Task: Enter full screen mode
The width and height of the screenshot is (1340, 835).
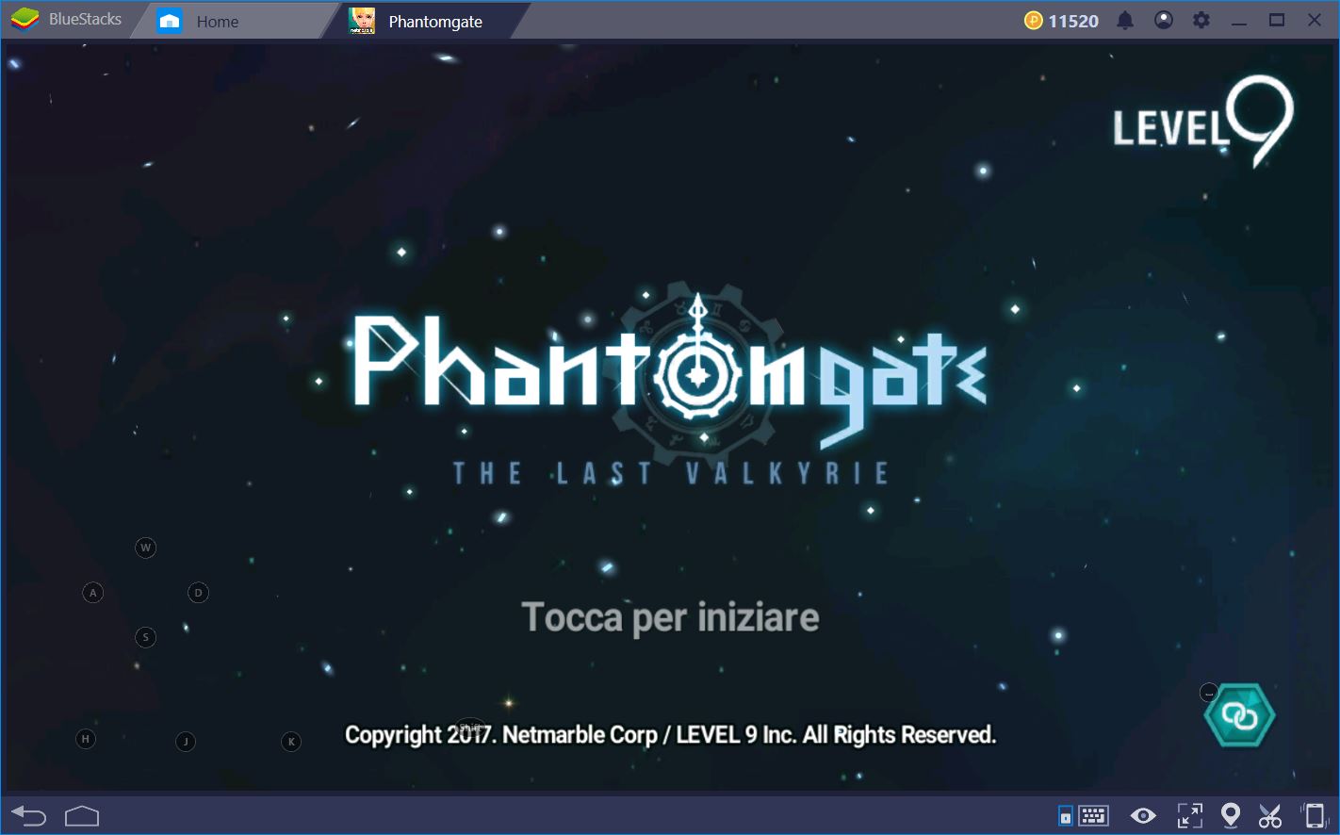Action: 1189,815
